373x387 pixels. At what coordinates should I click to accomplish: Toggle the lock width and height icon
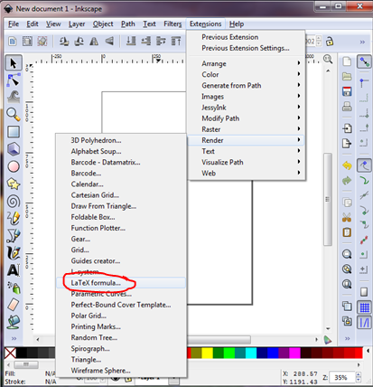click(x=330, y=42)
